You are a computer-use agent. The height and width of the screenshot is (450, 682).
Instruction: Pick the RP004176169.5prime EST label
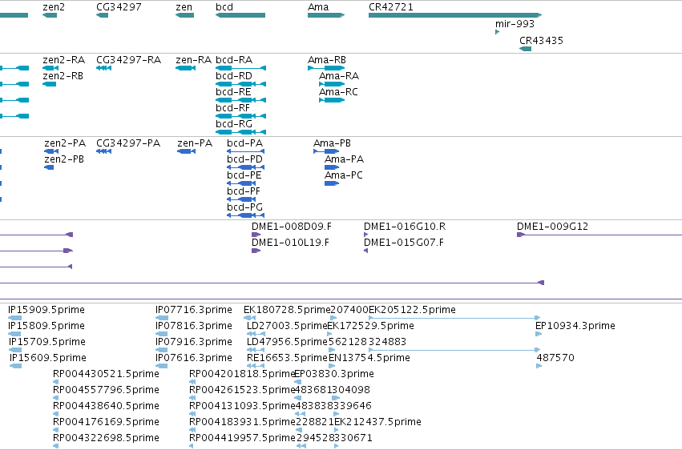[106, 422]
